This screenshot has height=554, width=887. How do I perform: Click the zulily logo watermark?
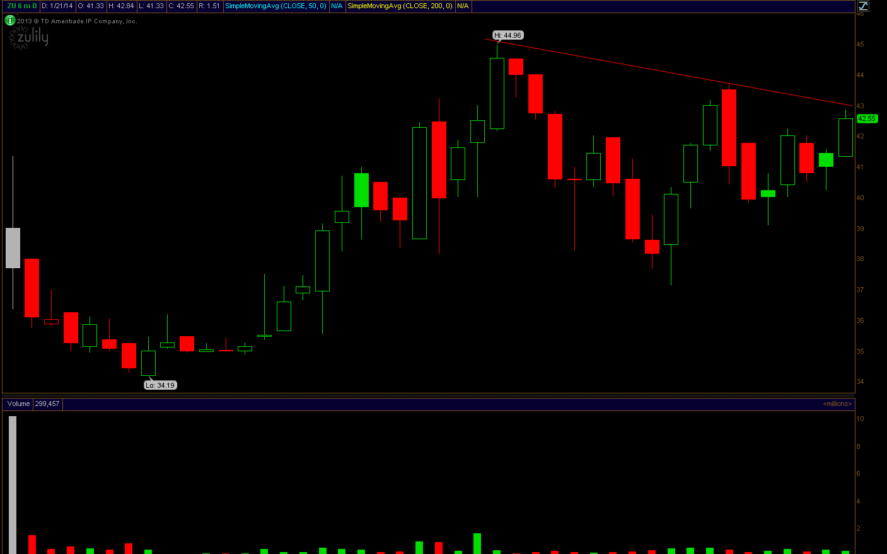[28, 38]
